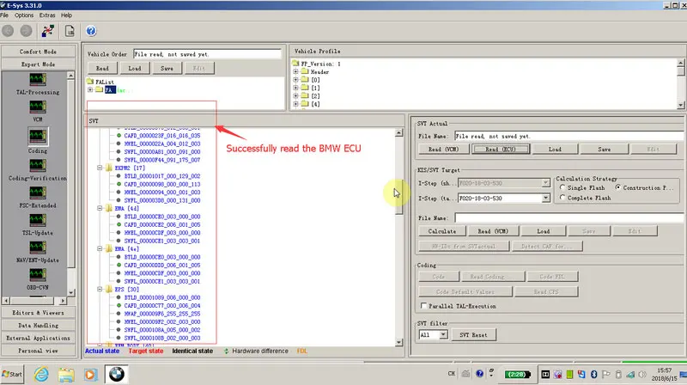Enable Parallel TAL-Execution checkbox
The height and width of the screenshot is (385, 687).
[423, 306]
